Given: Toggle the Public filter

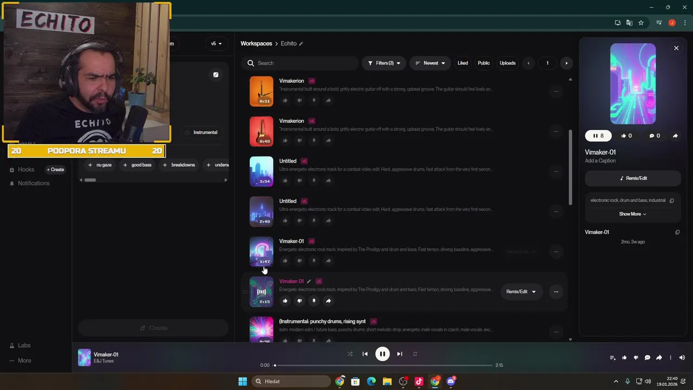Looking at the screenshot, I should click(x=483, y=63).
